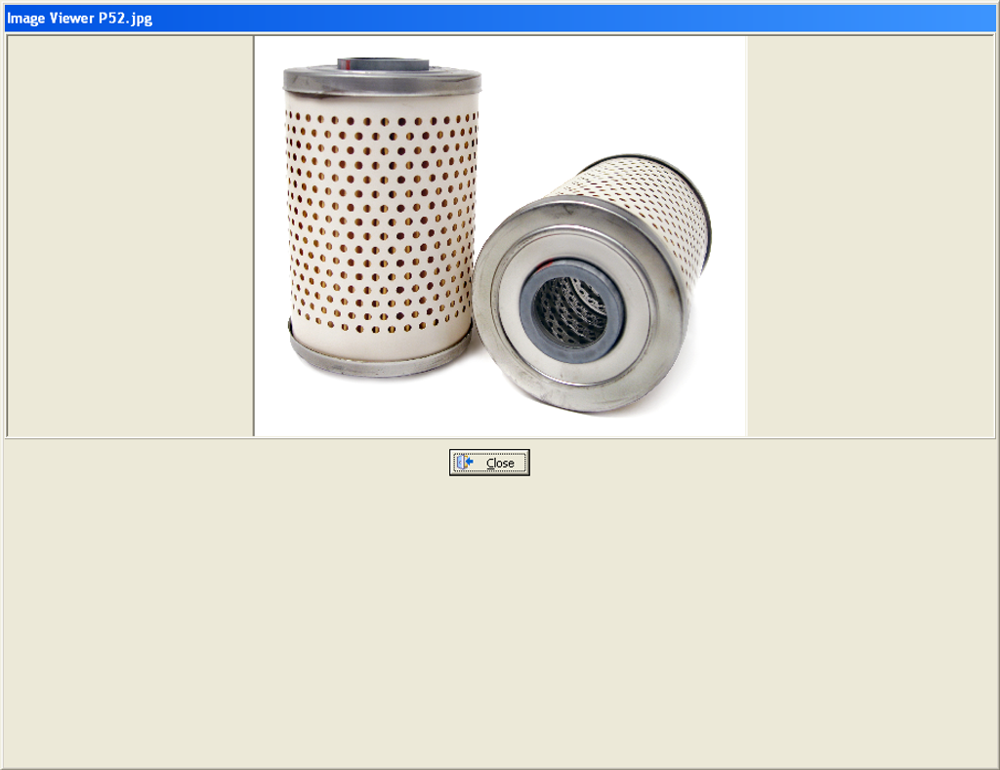Viewport: 1000px width, 770px height.
Task: Click the dark center opening atop upright filter
Action: (x=383, y=64)
